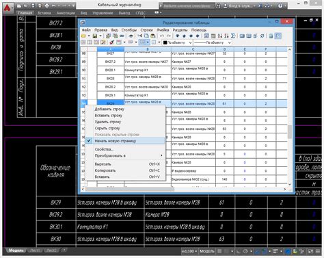Open the Столбцы menu in table editor
Image resolution: width=324 pixels, height=258 pixels.
129,30
